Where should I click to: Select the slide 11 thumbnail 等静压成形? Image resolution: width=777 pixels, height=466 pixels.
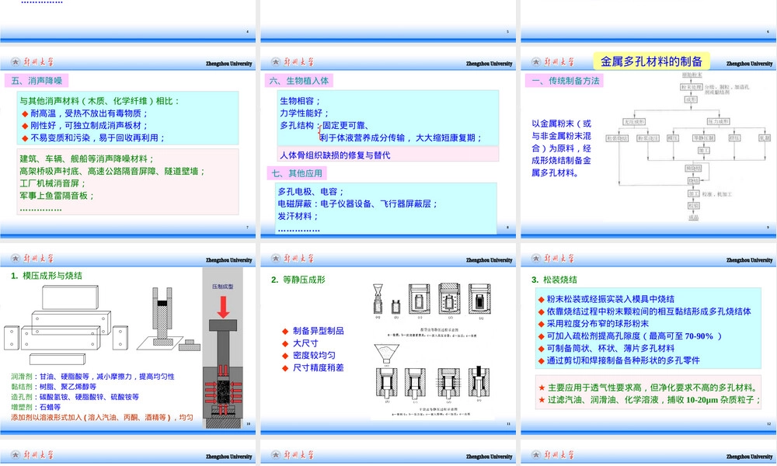point(388,339)
